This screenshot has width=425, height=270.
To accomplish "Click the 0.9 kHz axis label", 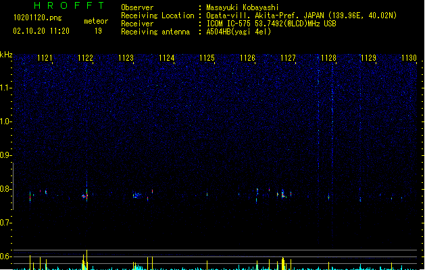I will [5, 155].
